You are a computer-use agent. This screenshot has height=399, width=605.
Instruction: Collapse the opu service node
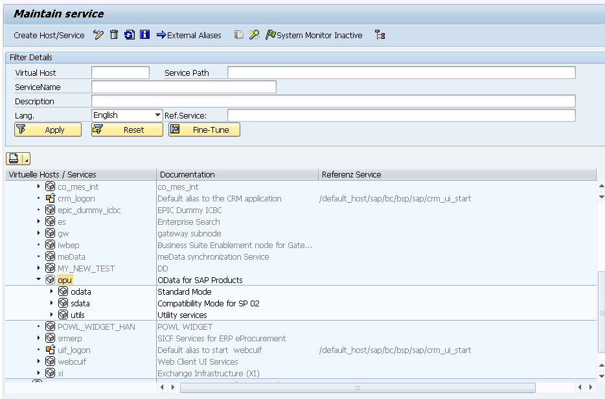pyautogui.click(x=39, y=280)
